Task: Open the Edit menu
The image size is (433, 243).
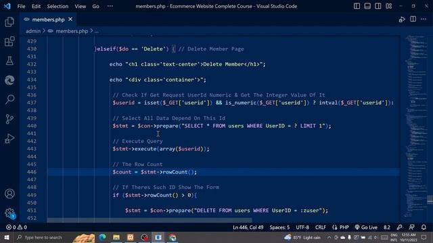Action: [36, 6]
